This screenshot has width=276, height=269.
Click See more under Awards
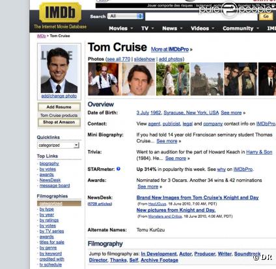(x=148, y=186)
